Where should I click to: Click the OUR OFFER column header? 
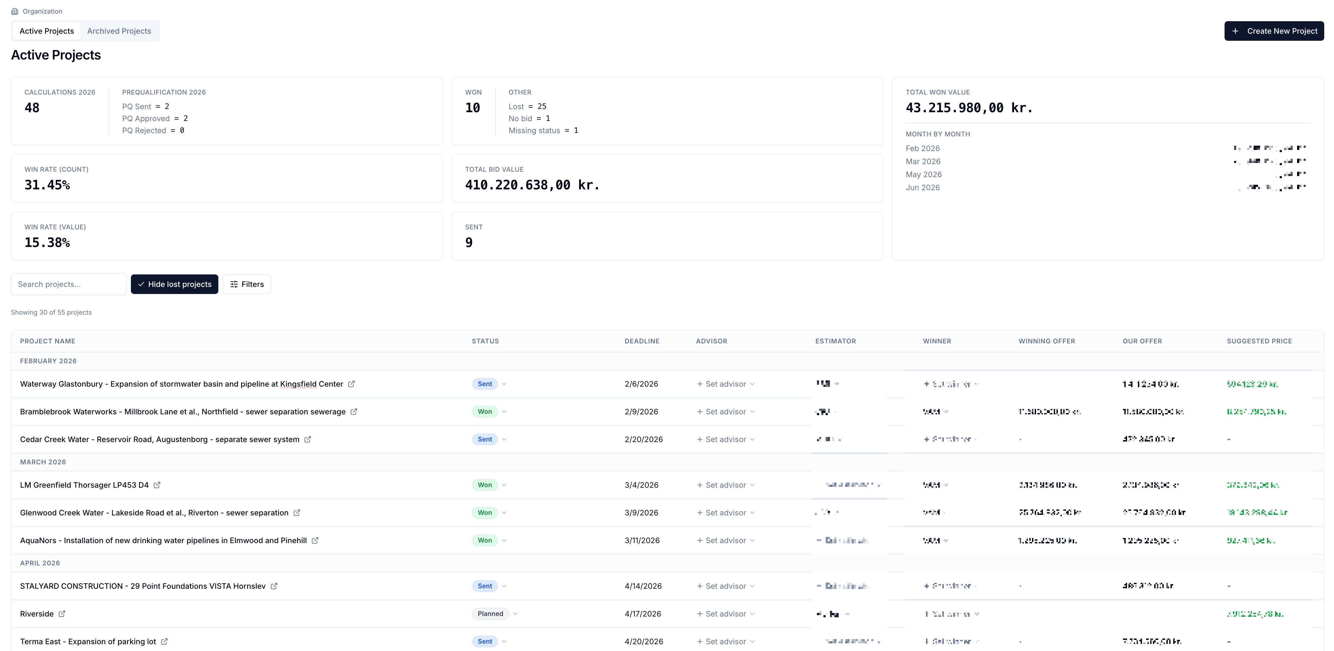point(1142,341)
